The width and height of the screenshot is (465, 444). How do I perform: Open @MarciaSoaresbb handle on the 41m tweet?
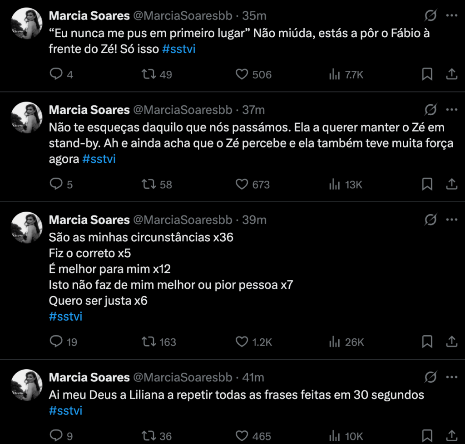[x=182, y=377]
